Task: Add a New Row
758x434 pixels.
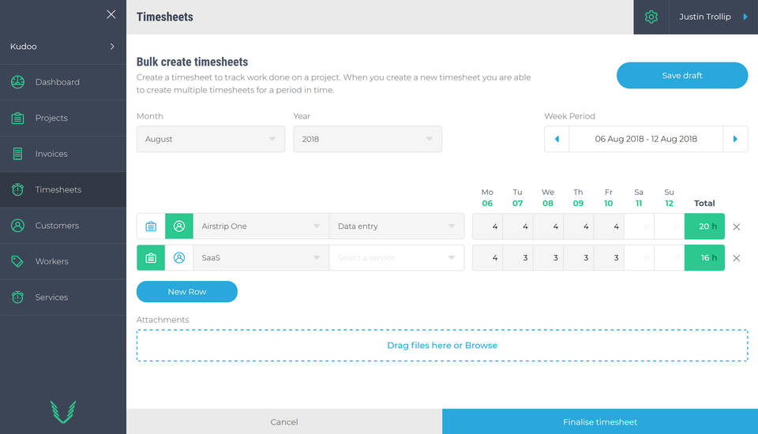Action: point(187,292)
